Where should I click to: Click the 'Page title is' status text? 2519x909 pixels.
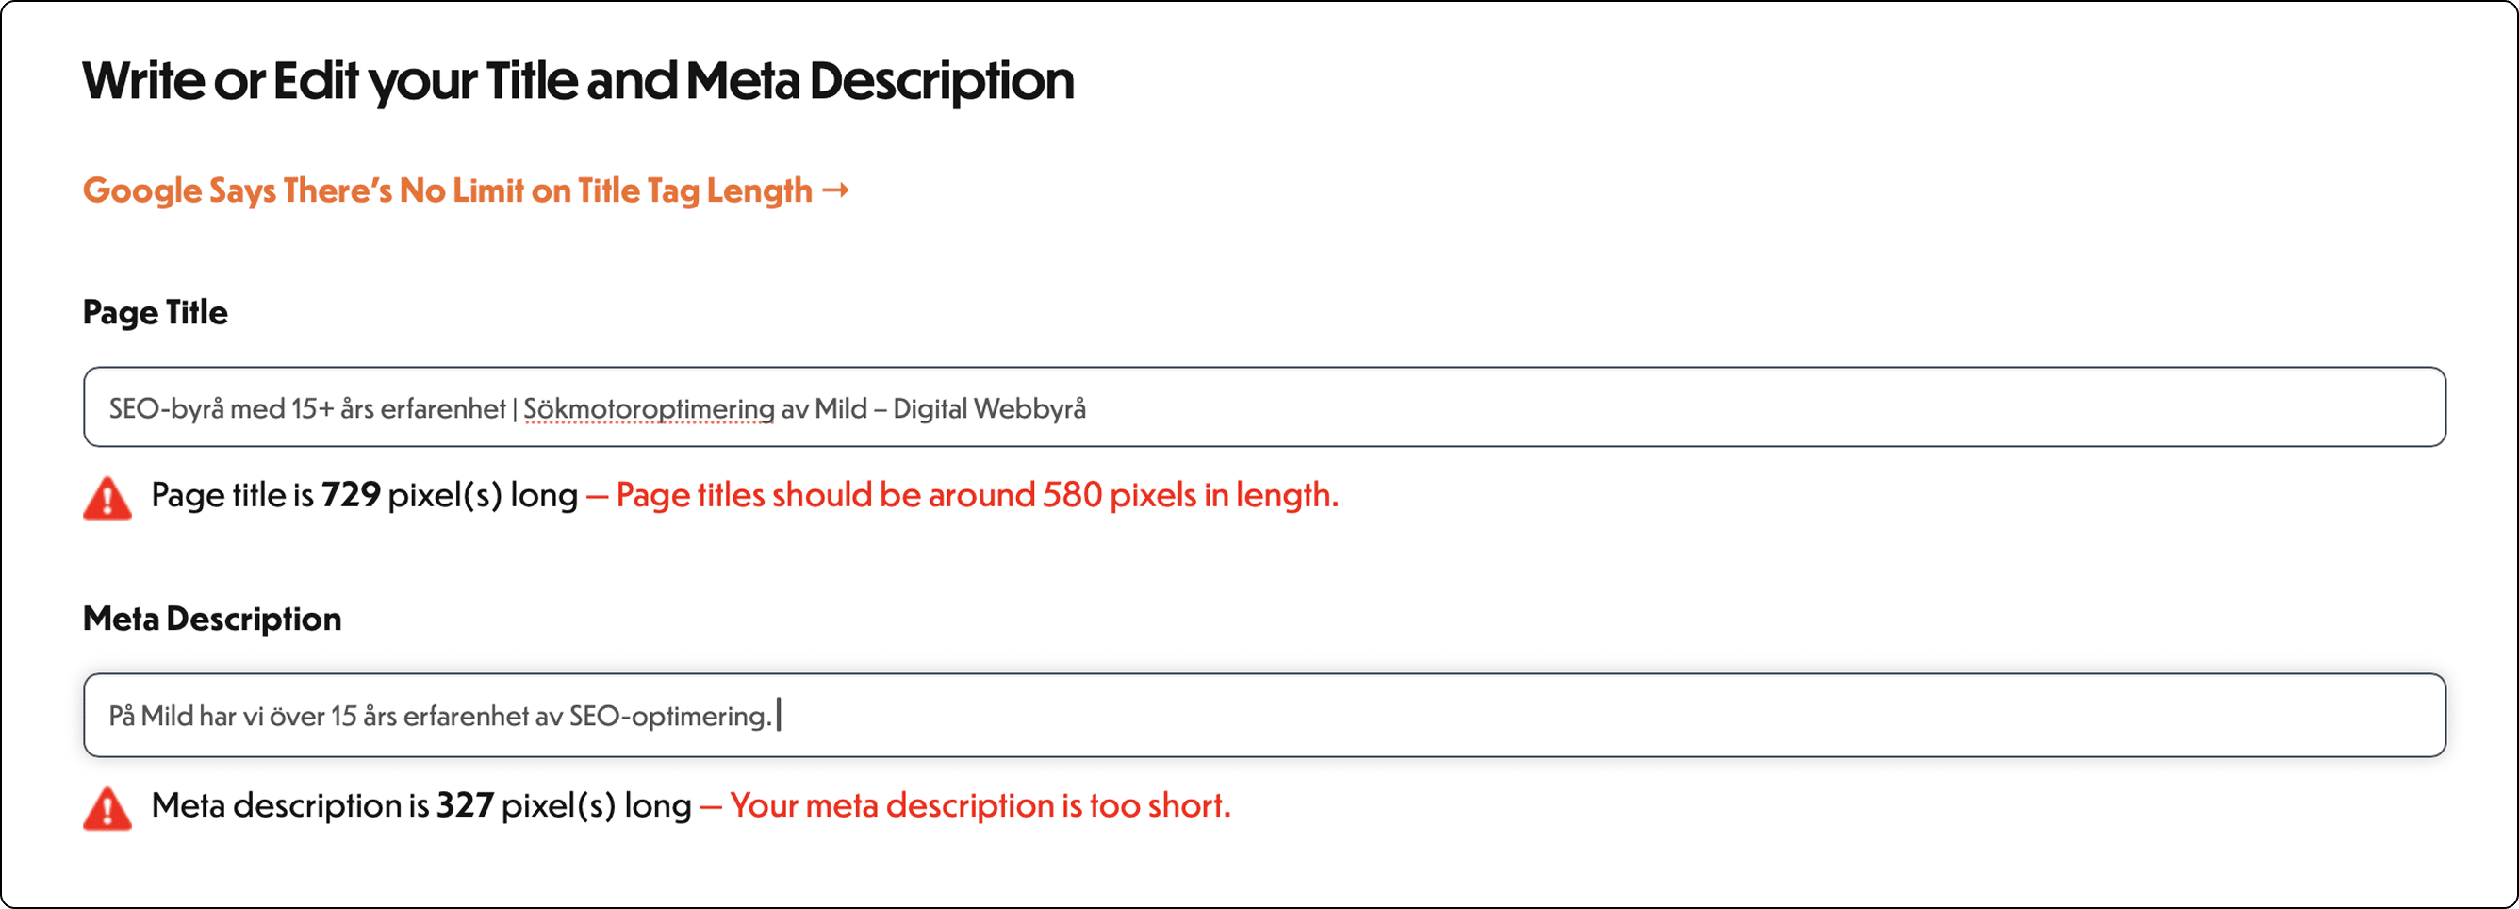pyautogui.click(x=232, y=495)
